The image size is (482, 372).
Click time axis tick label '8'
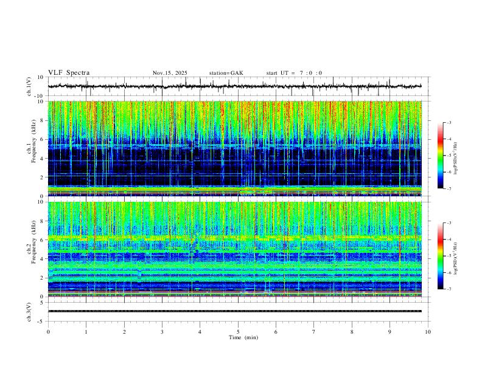pos(352,332)
